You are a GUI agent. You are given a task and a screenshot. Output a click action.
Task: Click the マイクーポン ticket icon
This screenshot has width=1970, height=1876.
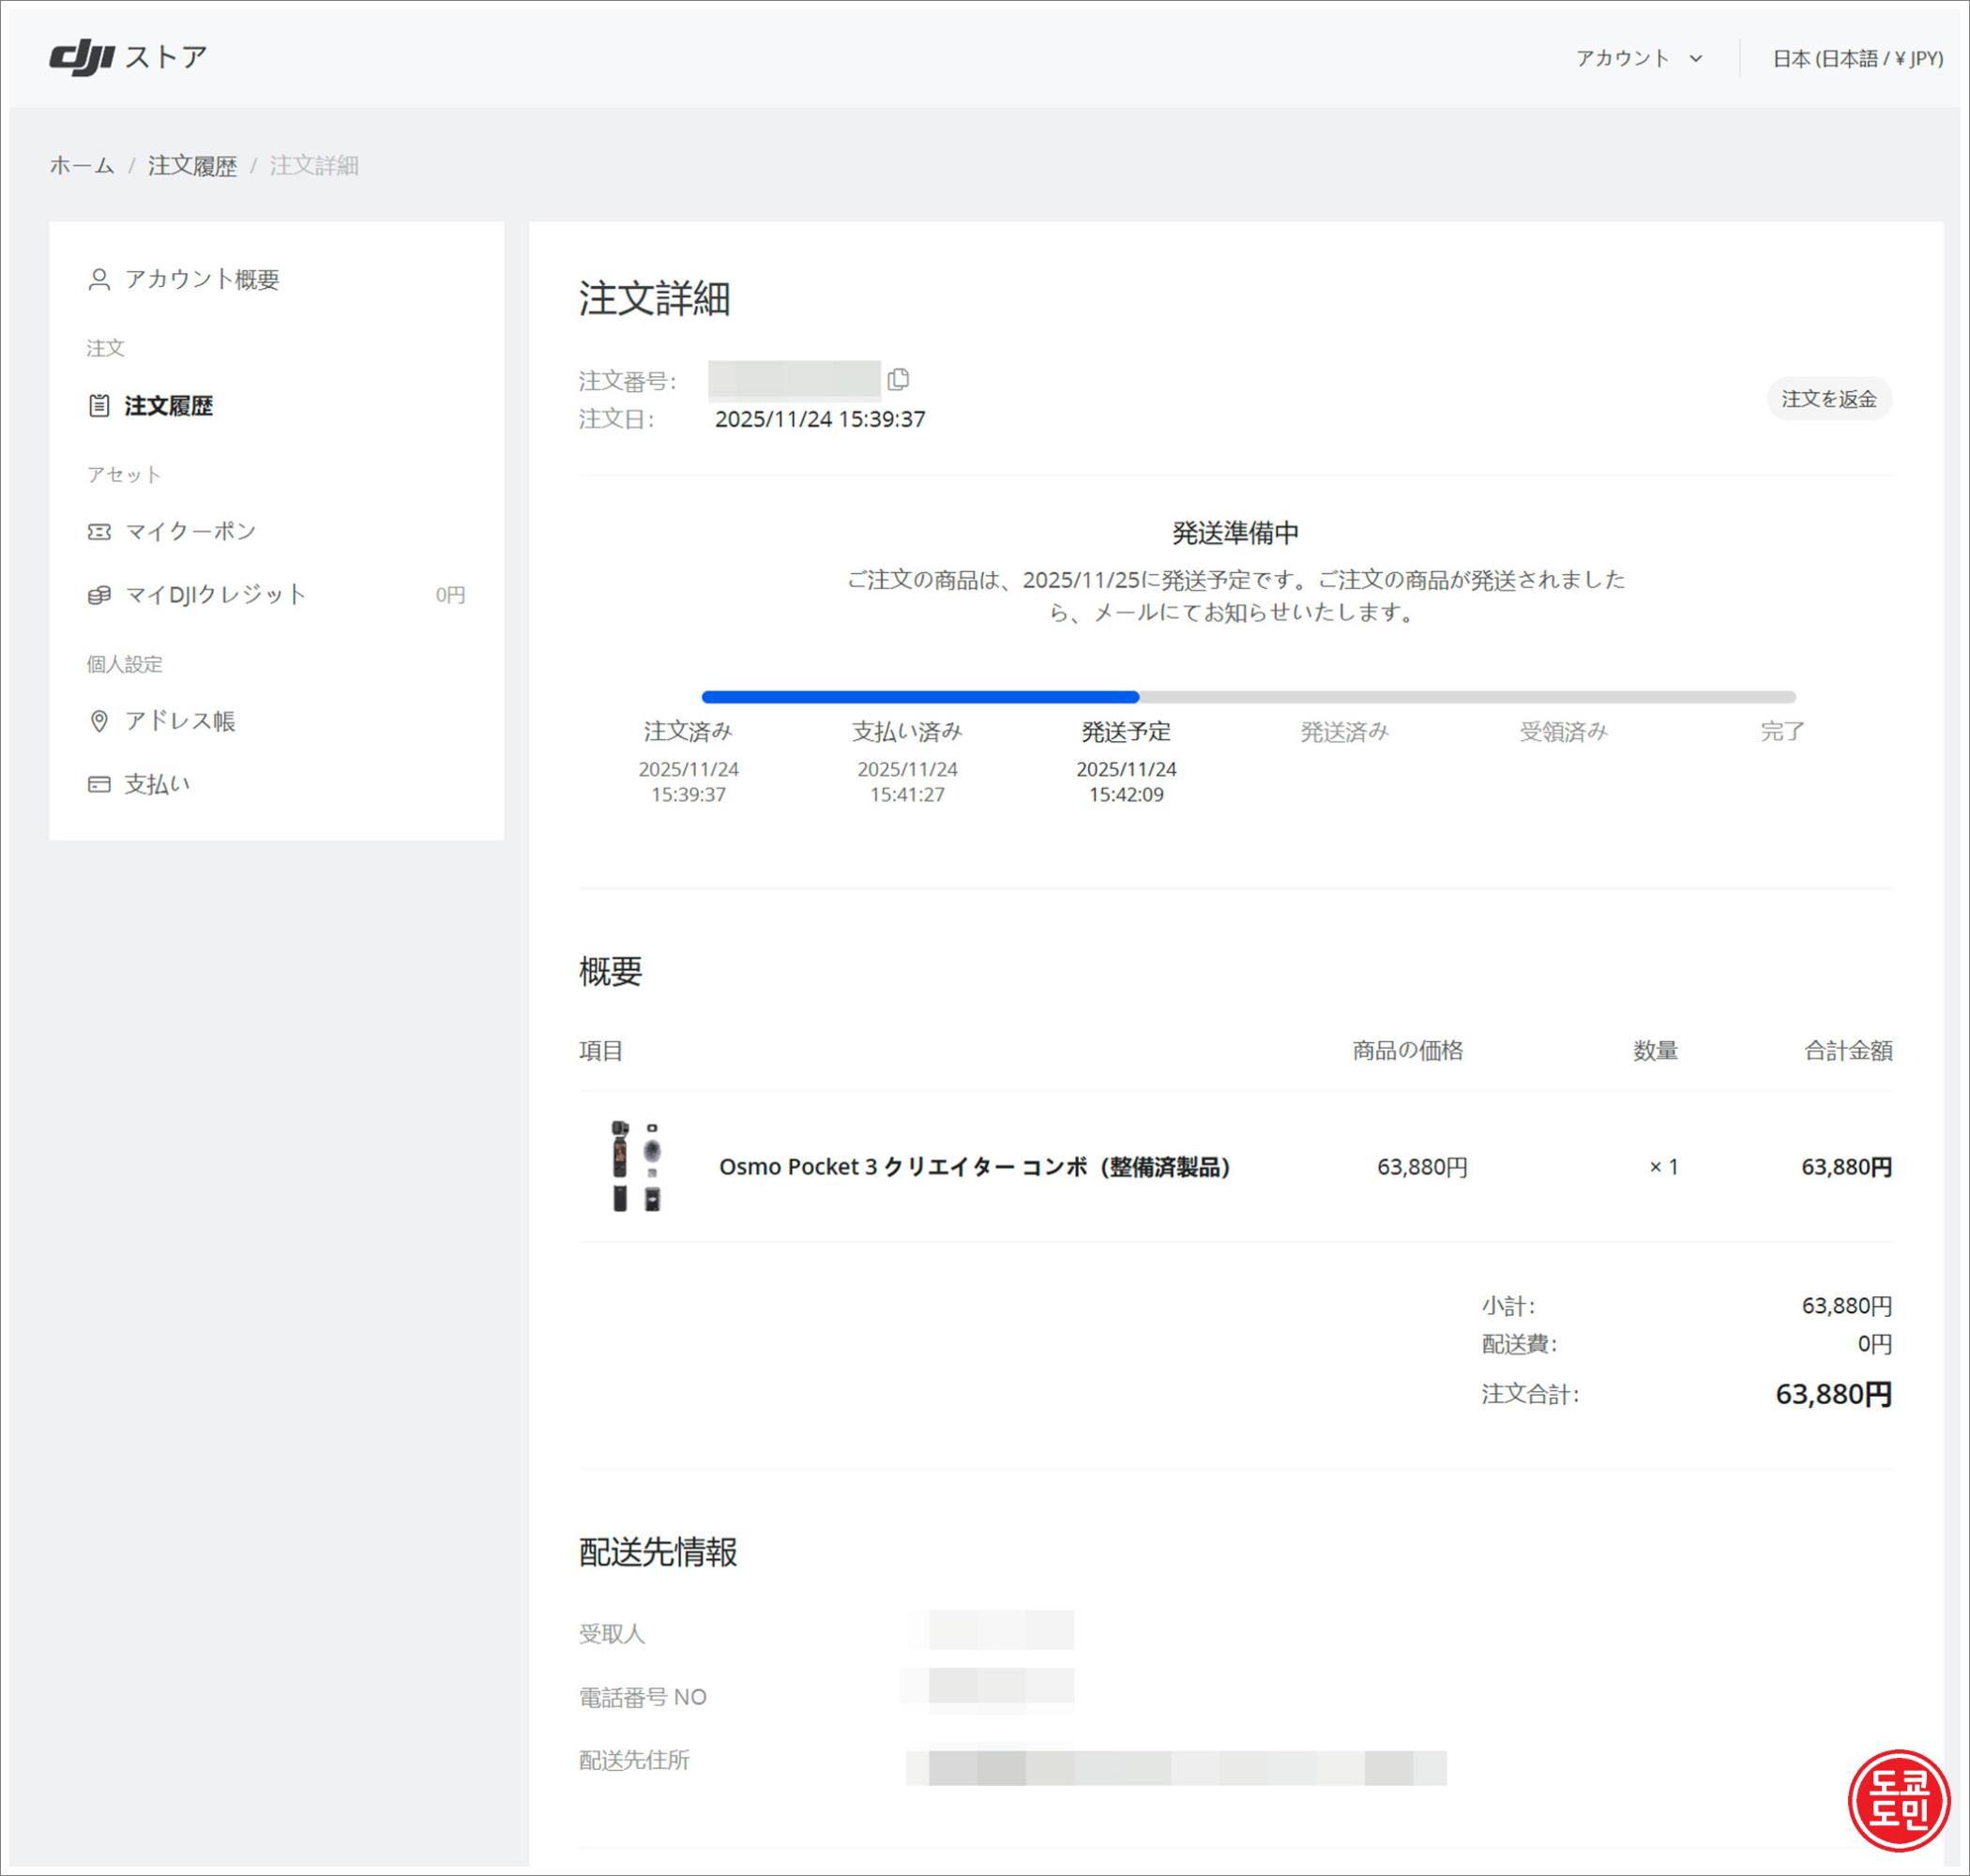pyautogui.click(x=99, y=532)
